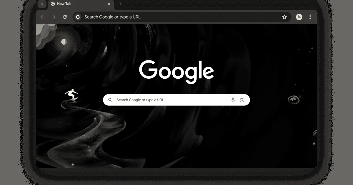Image resolution: width=353 pixels, height=185 pixels.
Task: Open the profile avatar menu
Action: [299, 17]
